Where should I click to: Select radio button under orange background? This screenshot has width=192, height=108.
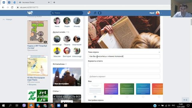(159, 97)
